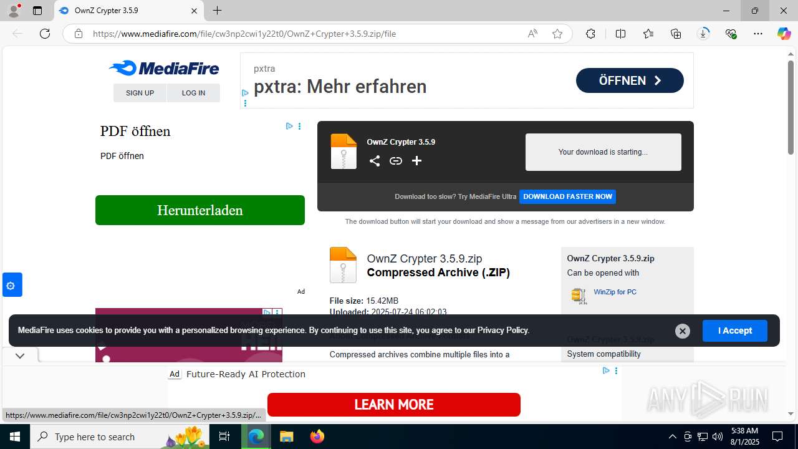The image size is (798, 449).
Task: Click the page vertical scrollbar
Action: tap(791, 107)
